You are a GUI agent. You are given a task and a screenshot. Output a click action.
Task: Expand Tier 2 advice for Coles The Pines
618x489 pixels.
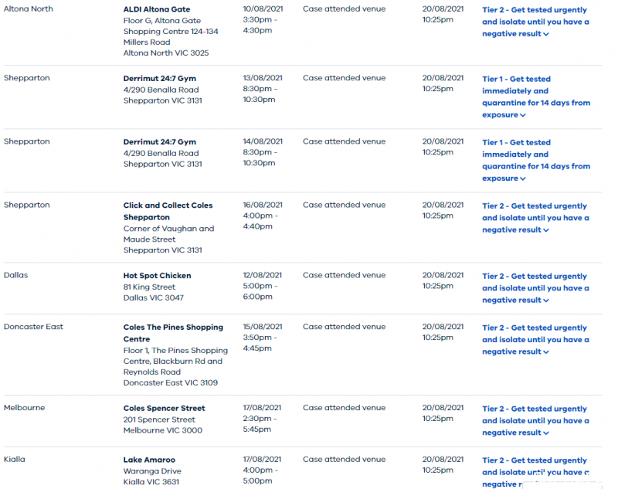click(x=535, y=340)
